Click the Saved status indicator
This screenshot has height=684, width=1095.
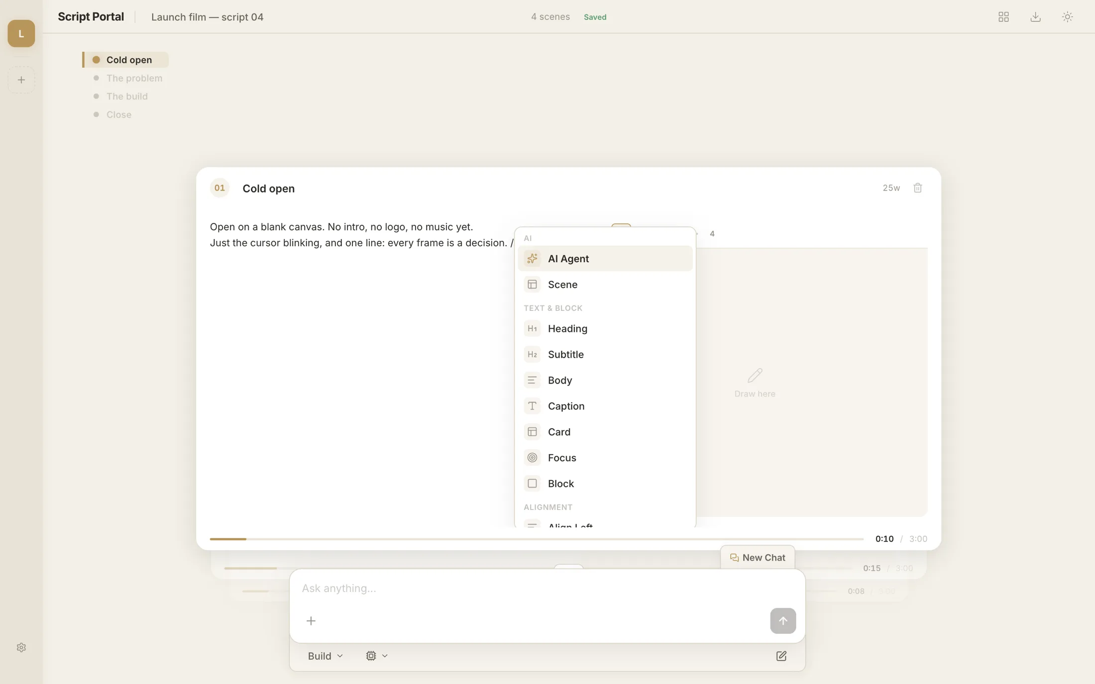[595, 17]
